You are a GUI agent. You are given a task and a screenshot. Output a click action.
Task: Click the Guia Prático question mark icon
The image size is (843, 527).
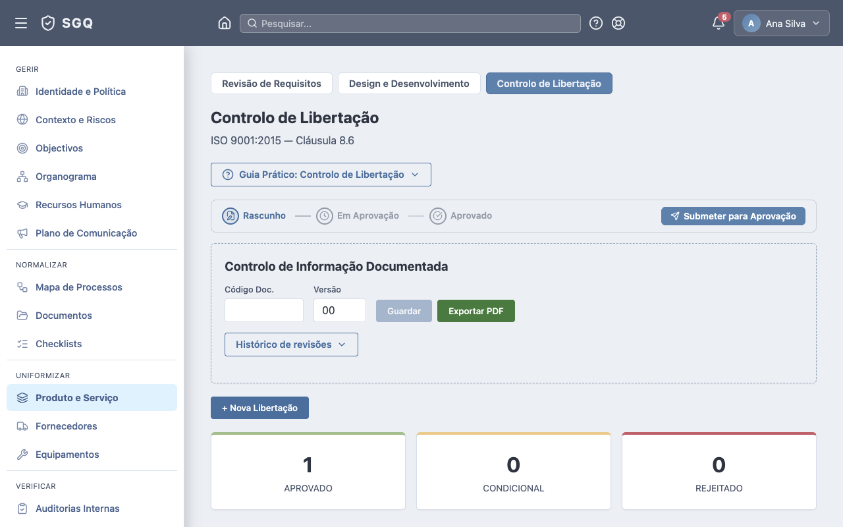(228, 175)
